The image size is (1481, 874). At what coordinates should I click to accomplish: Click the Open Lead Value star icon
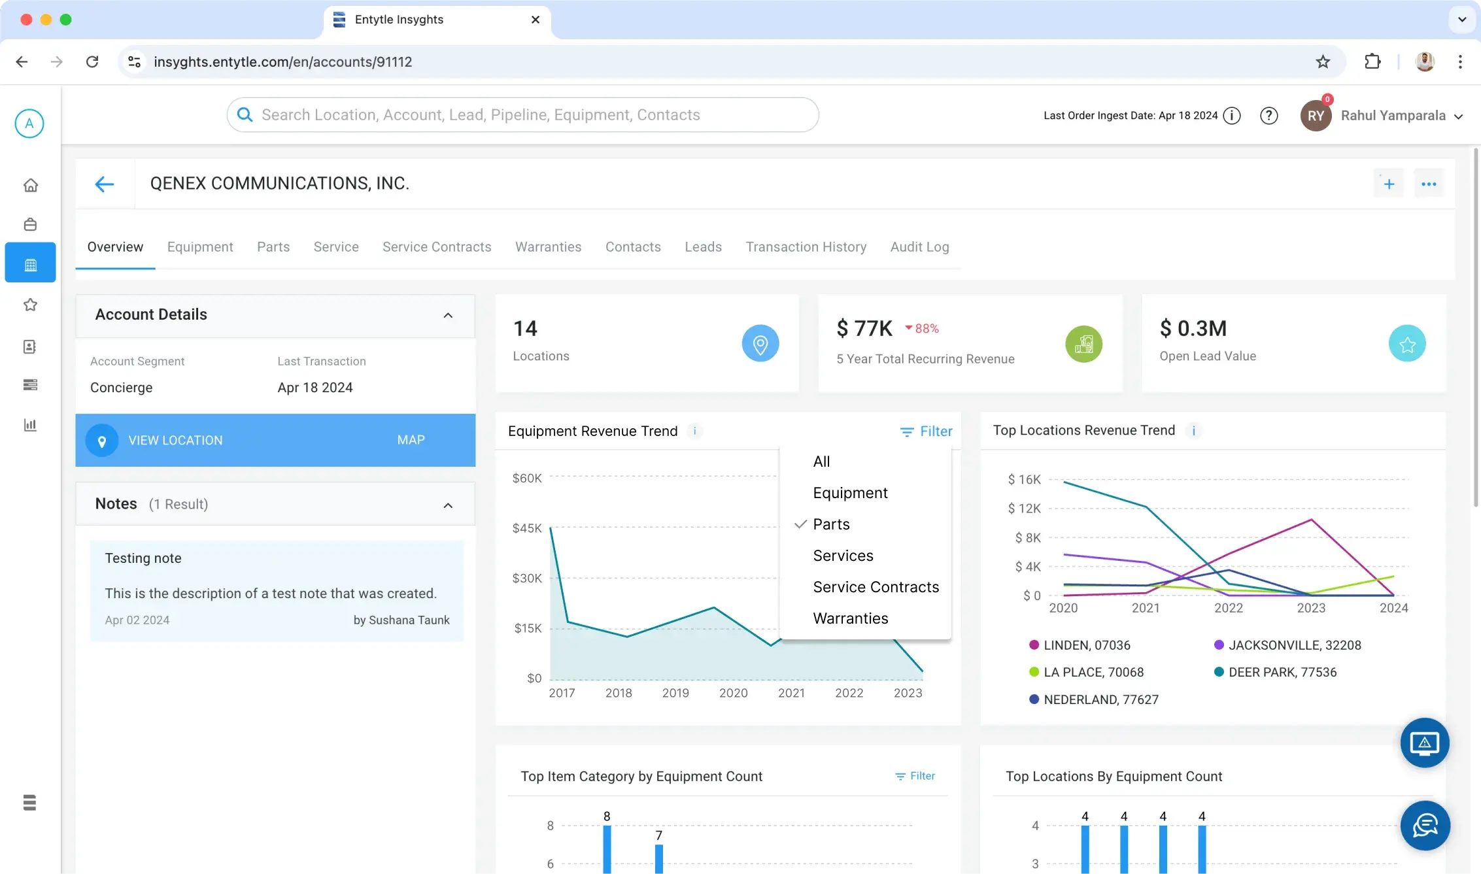click(x=1407, y=344)
